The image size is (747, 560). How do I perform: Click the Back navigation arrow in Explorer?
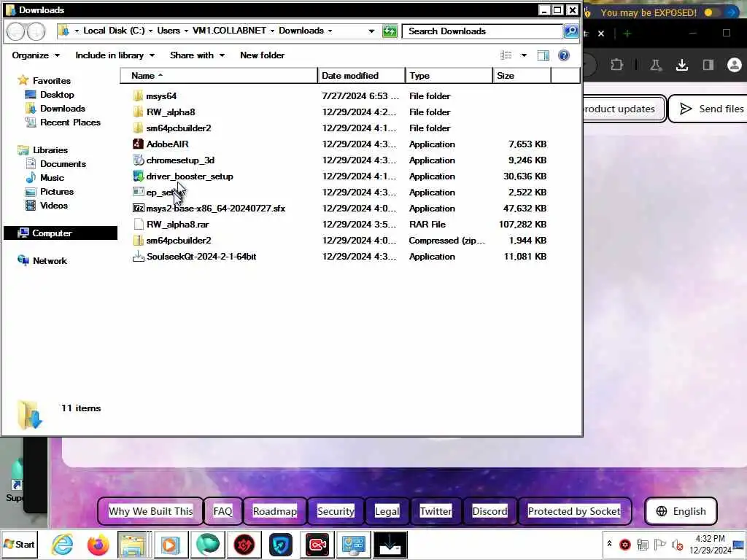[x=16, y=31]
